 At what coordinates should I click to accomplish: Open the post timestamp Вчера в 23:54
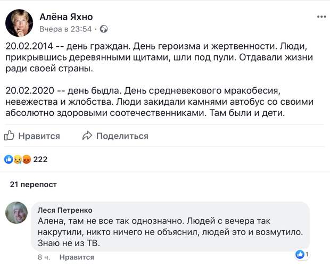pos(65,29)
